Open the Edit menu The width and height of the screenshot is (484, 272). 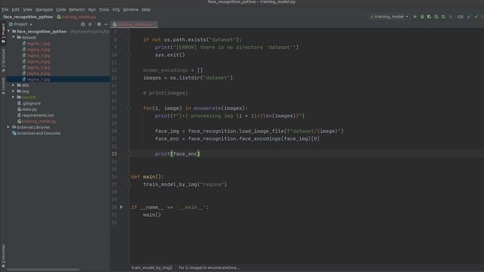tap(15, 10)
